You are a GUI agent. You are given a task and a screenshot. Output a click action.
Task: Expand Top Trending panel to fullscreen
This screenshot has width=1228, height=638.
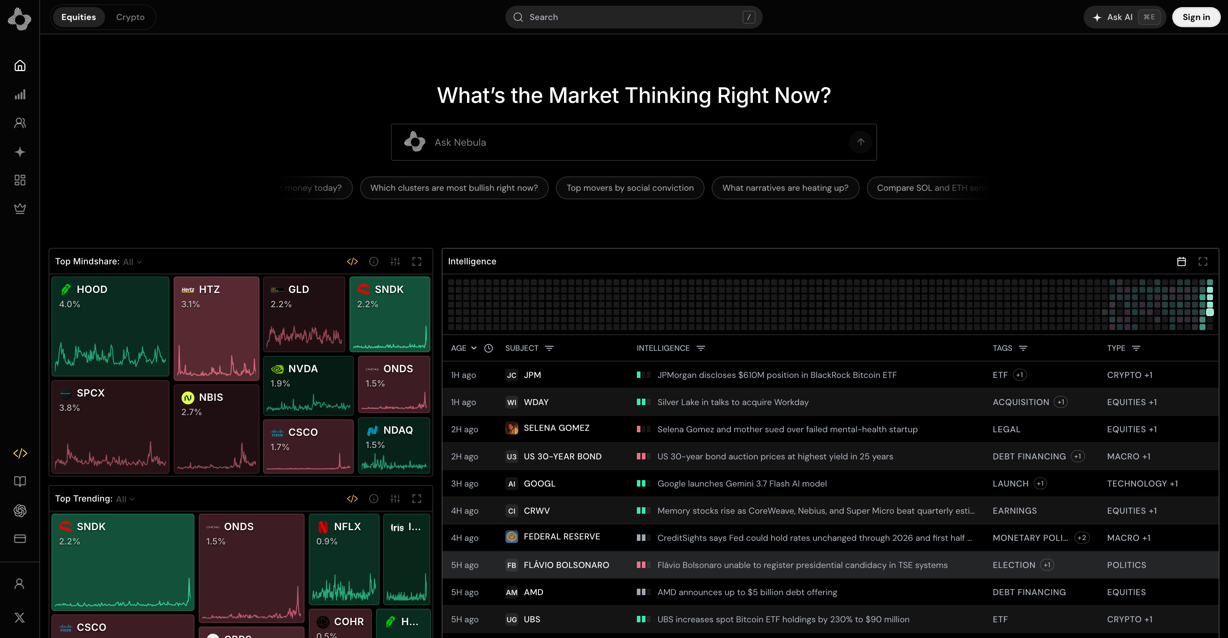(x=417, y=499)
